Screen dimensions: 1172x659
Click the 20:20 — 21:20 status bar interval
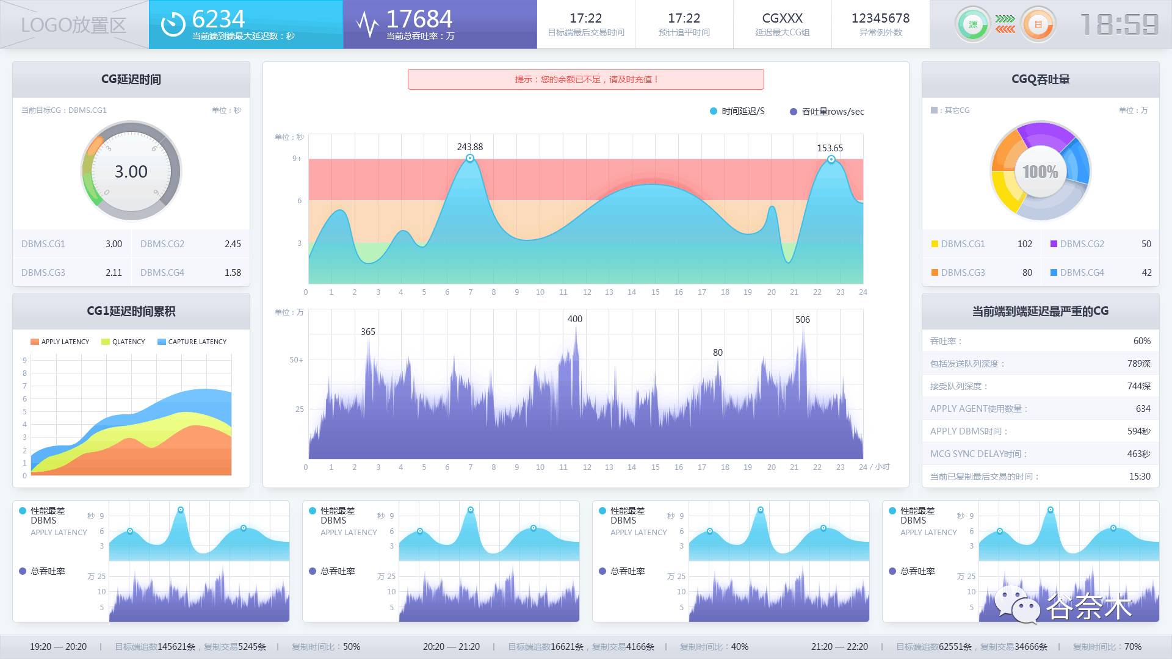coord(452,647)
